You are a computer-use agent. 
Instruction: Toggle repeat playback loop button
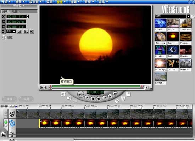tap(115, 94)
